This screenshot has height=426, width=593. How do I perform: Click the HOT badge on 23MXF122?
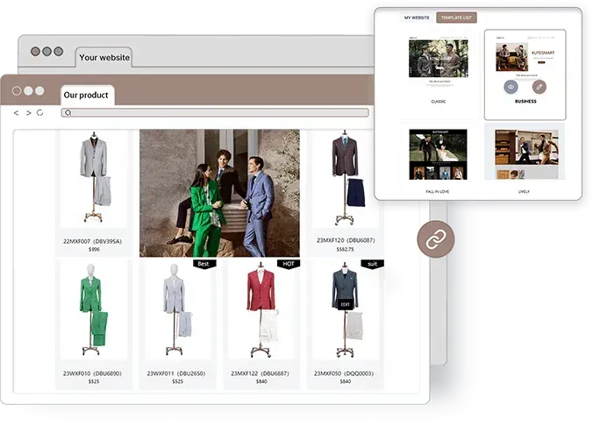tap(289, 264)
